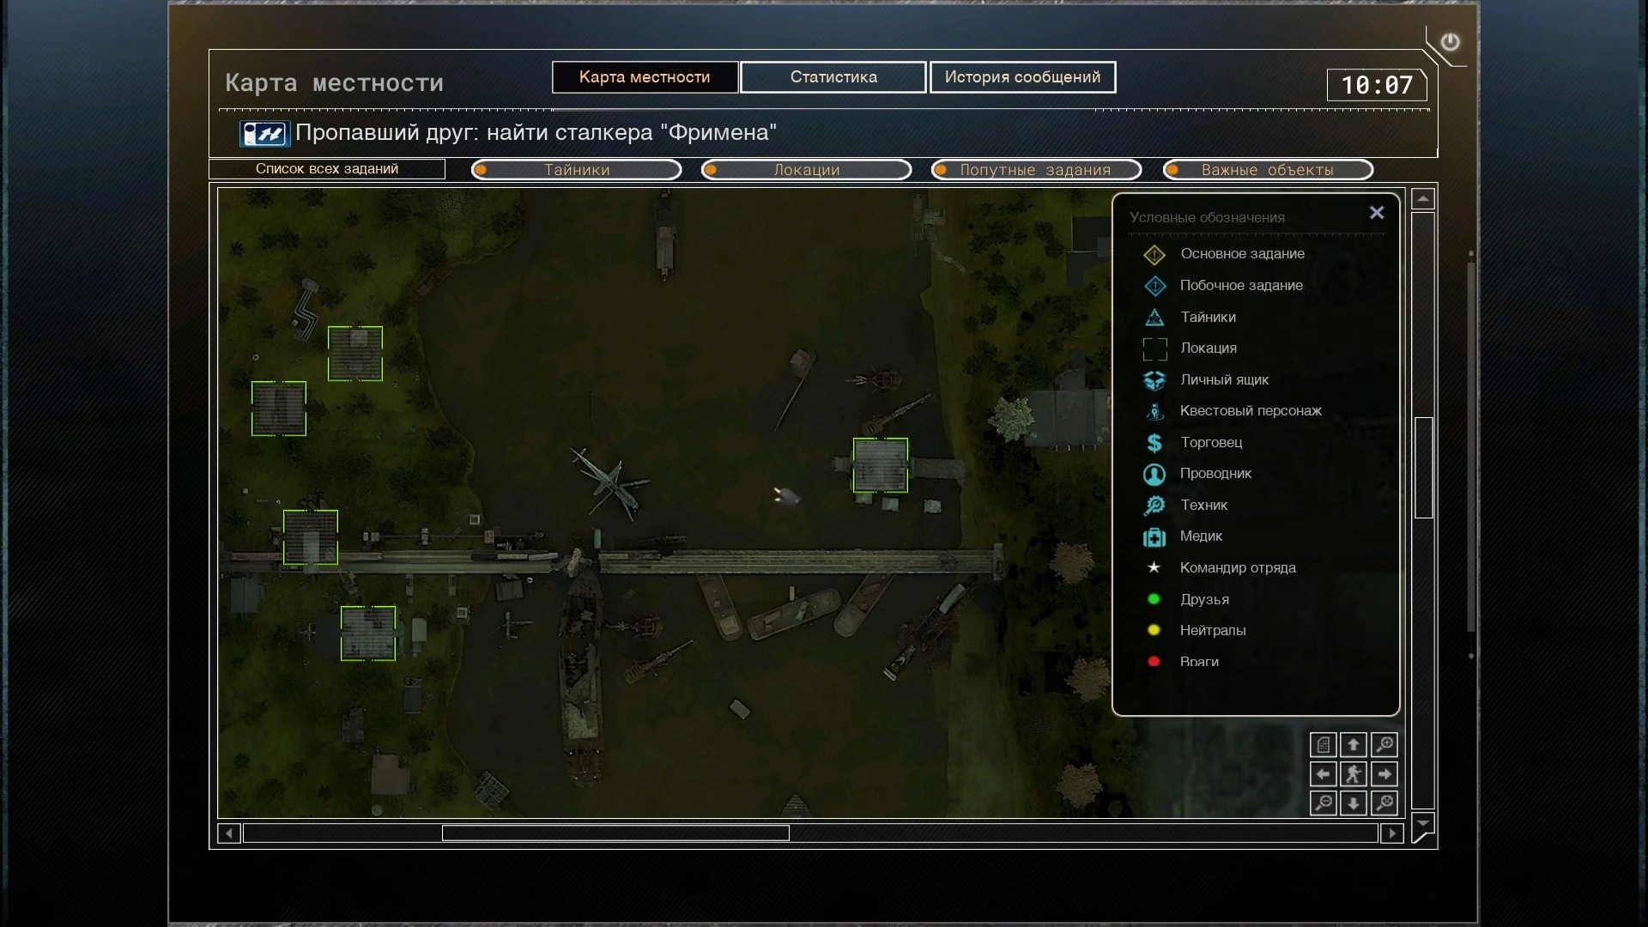Click the up arrow of the vertical scrollbar

[x=1423, y=199]
